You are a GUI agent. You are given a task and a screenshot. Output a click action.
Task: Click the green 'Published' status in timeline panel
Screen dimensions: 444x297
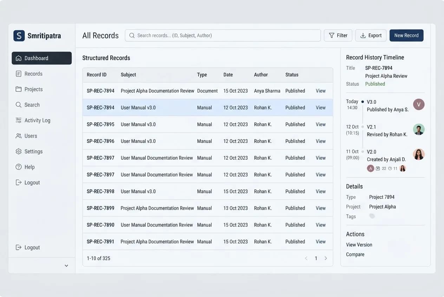pos(375,84)
